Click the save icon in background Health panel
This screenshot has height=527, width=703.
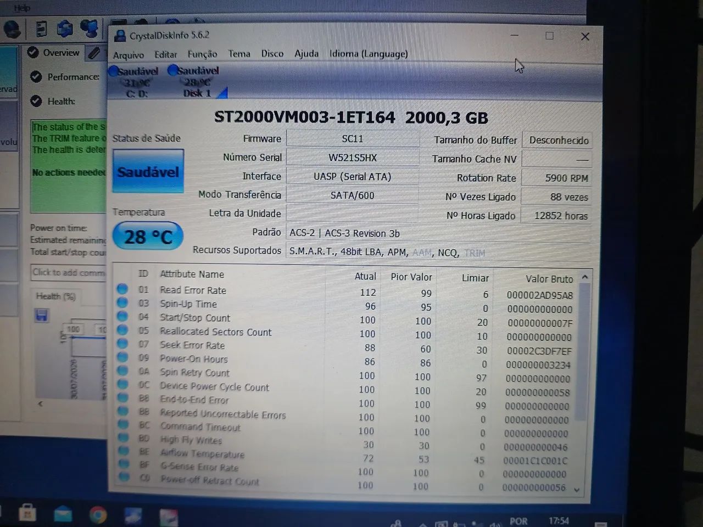(x=41, y=315)
